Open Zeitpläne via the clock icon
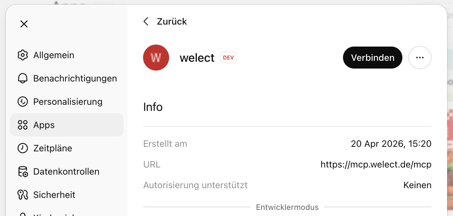The width and height of the screenshot is (453, 216). (23, 148)
